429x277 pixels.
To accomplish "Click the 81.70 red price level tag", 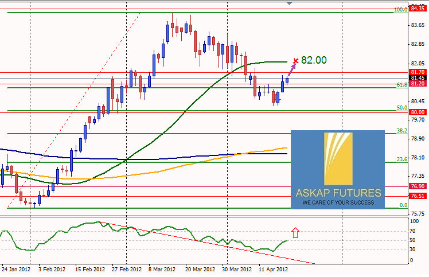I will click(418, 72).
